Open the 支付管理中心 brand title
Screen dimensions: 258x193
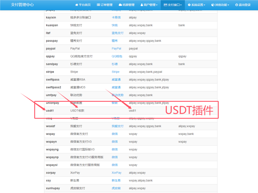22,5
